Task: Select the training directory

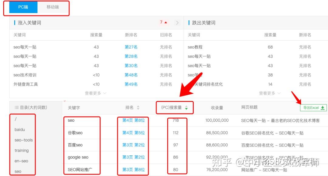Action: coord(22,151)
